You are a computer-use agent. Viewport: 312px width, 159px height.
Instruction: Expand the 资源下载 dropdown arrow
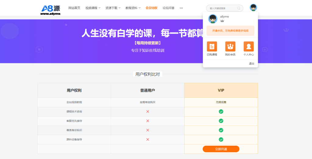119,8
